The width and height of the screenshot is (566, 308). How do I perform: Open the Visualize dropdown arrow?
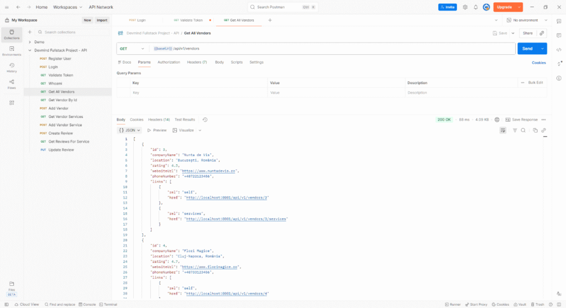(x=200, y=130)
